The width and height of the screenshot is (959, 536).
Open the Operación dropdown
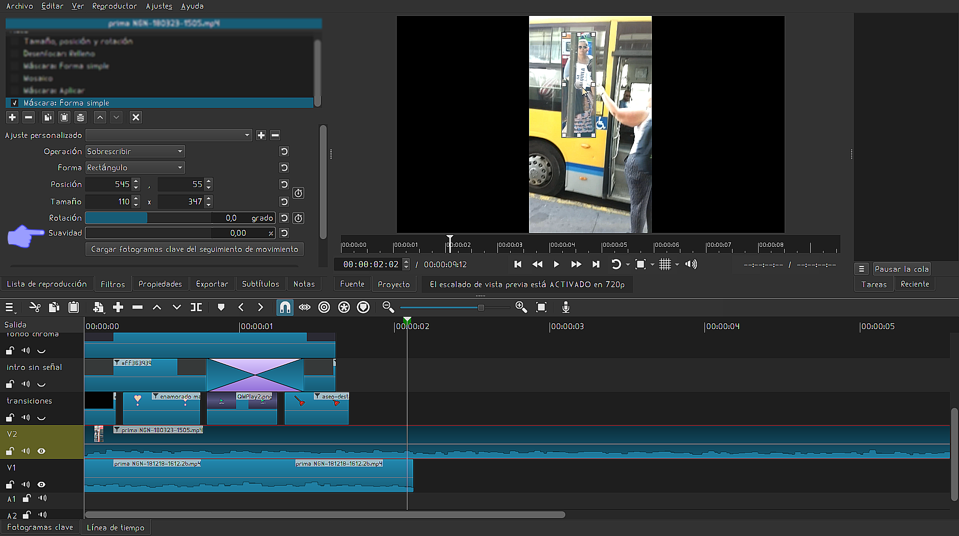(135, 152)
